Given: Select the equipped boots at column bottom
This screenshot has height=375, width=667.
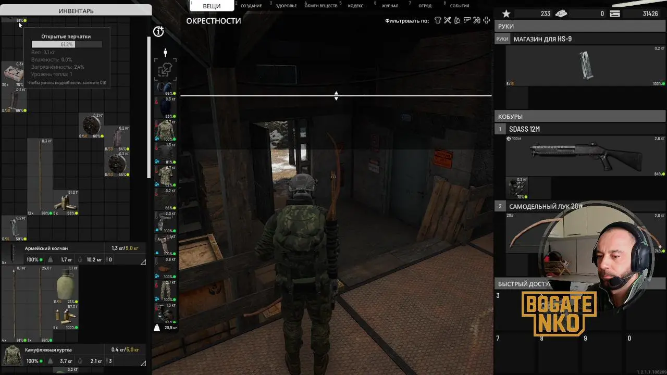Looking at the screenshot, I should 166,312.
